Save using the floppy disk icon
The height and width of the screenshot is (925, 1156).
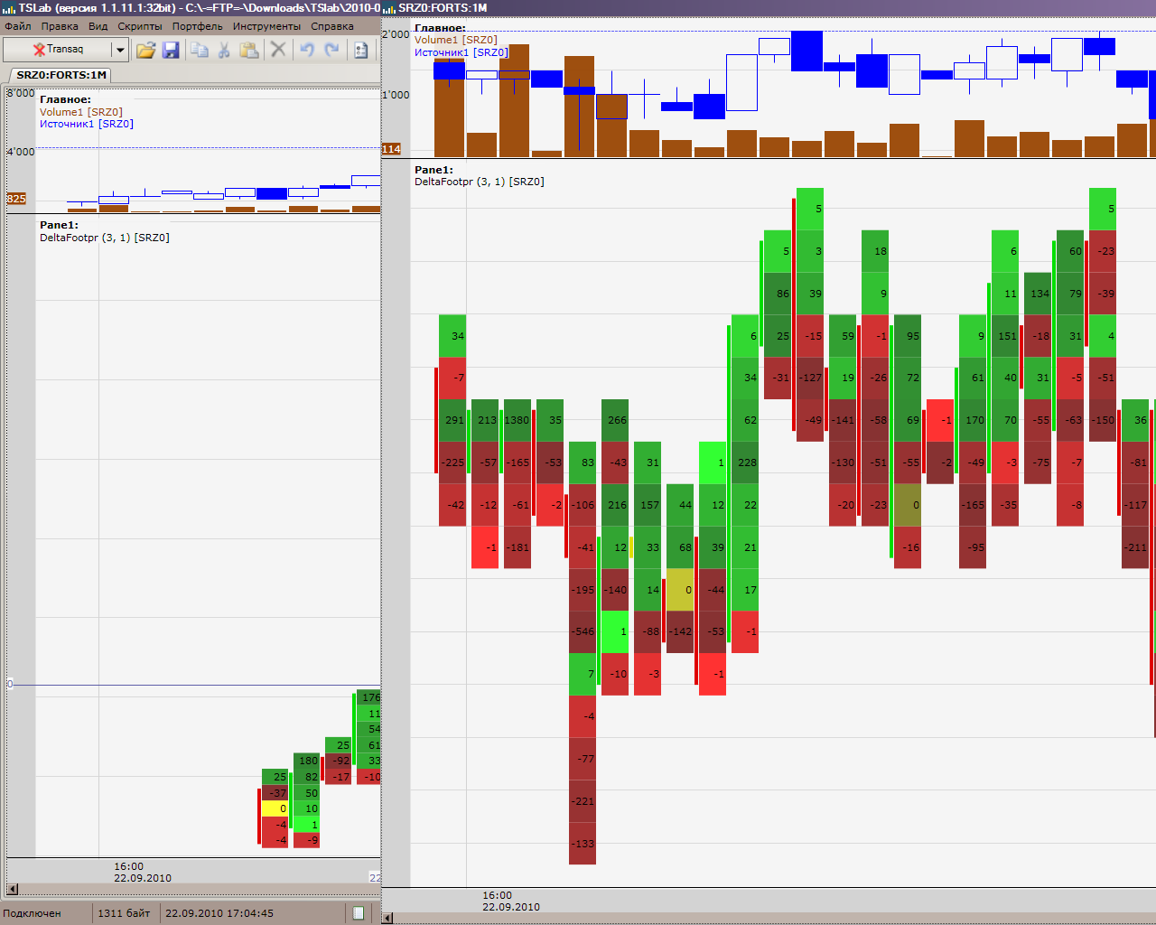click(171, 50)
